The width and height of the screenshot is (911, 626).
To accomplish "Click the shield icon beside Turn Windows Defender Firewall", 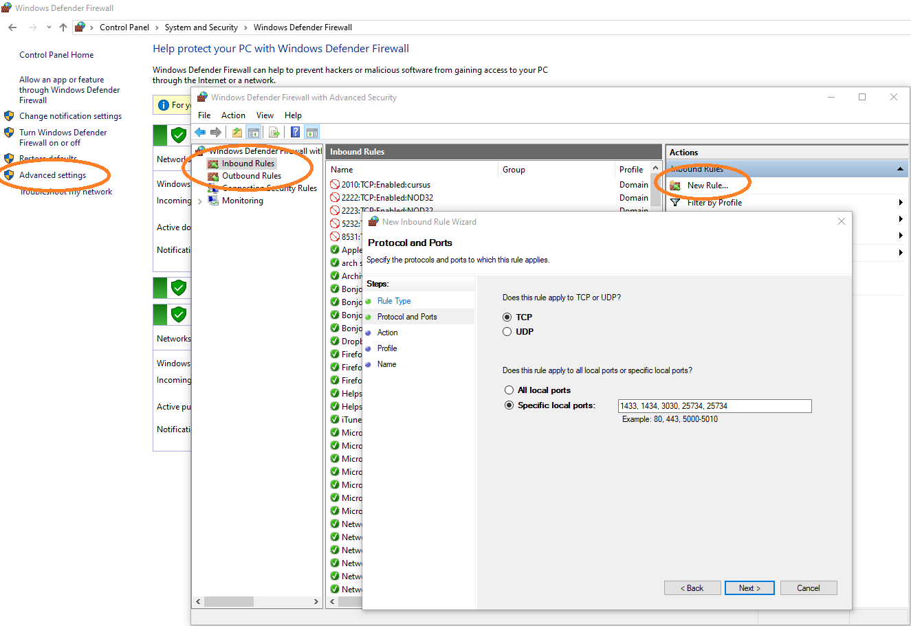I will [x=9, y=133].
